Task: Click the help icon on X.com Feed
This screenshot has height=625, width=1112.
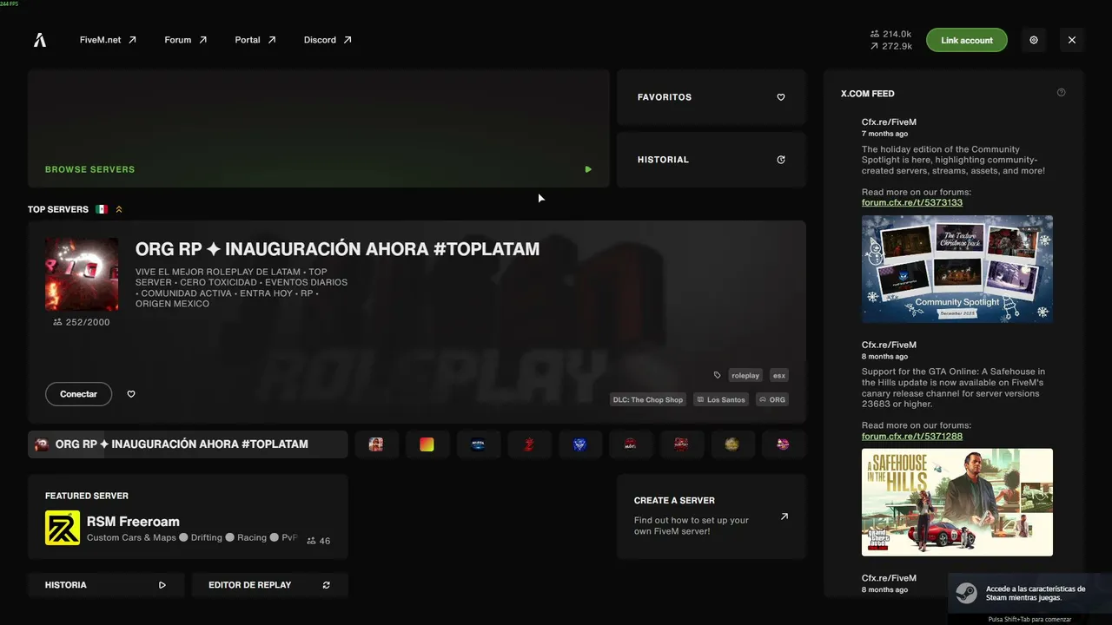Action: click(x=1061, y=93)
